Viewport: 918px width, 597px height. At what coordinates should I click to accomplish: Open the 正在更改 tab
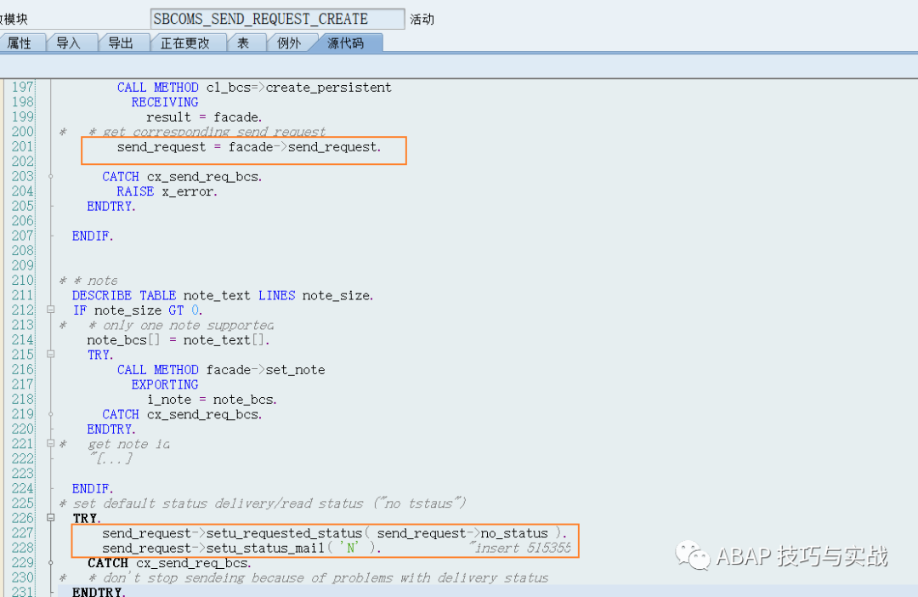coord(186,43)
